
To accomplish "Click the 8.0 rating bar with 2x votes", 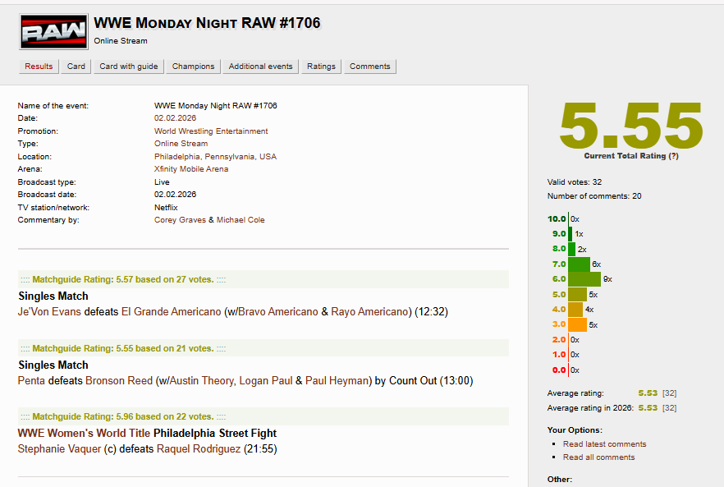I will 571,249.
